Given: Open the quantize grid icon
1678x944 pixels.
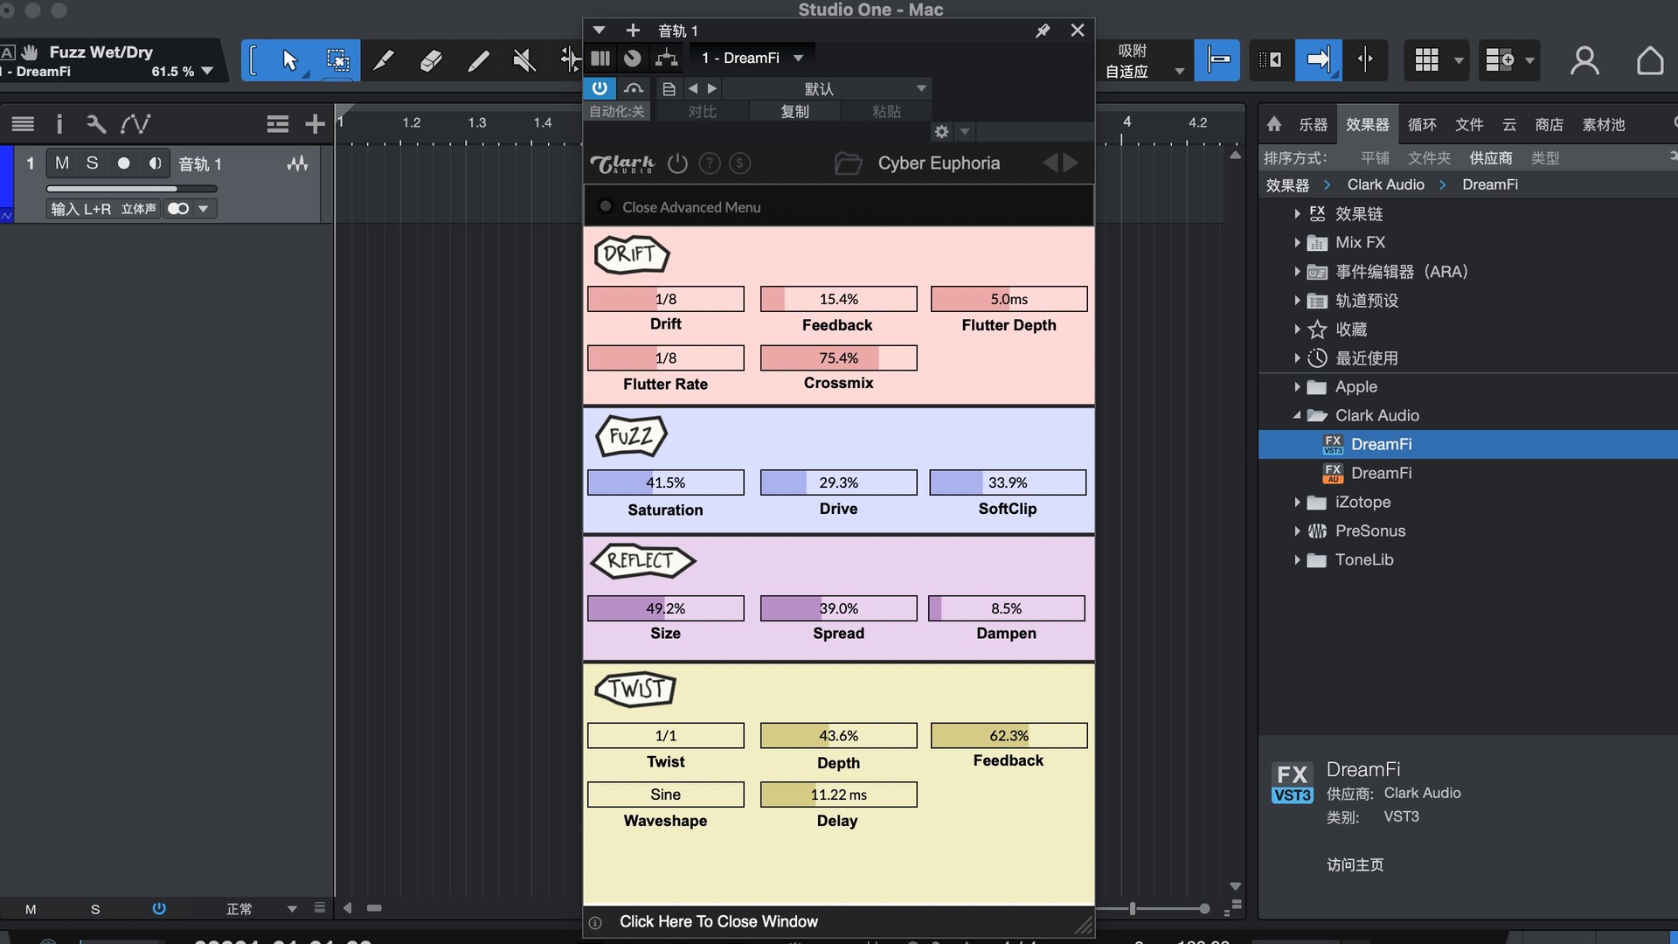Looking at the screenshot, I should point(1426,60).
